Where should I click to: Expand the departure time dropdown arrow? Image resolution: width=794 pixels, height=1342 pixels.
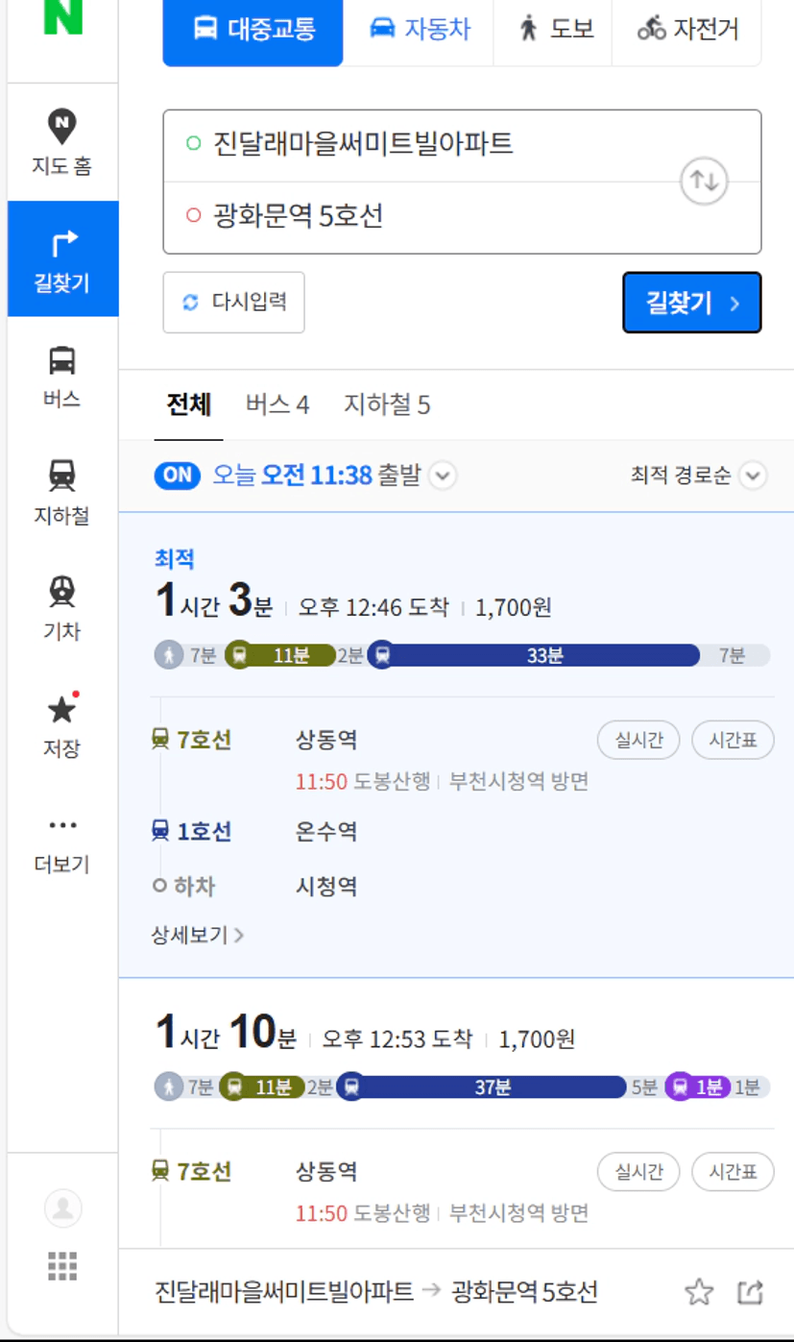pos(443,476)
